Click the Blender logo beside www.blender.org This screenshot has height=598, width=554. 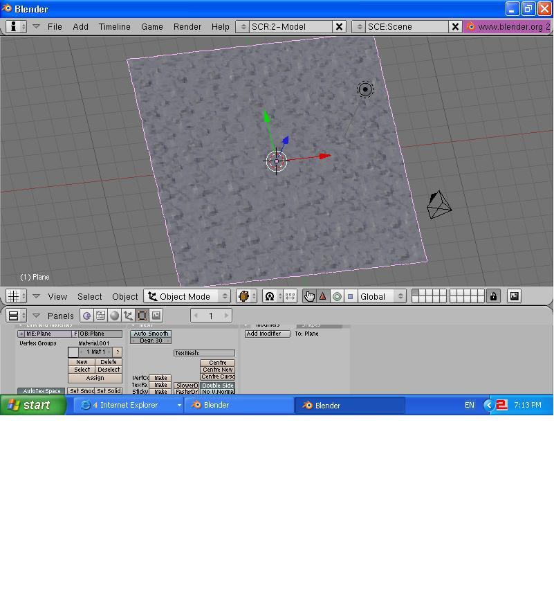click(471, 27)
